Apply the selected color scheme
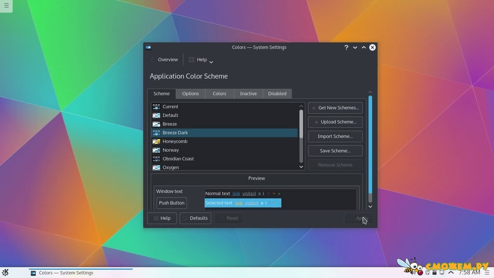This screenshot has width=494, height=278. coord(358,218)
